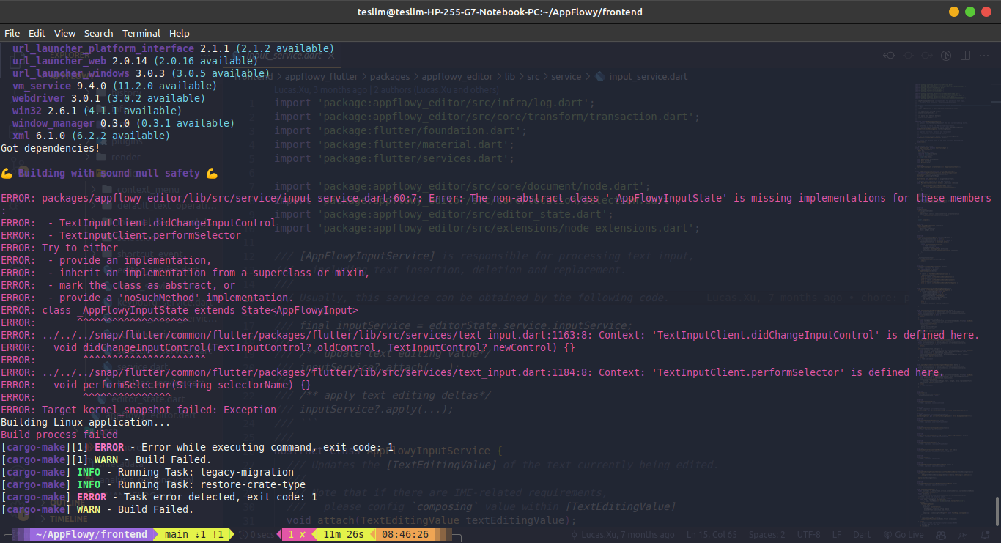The height and width of the screenshot is (543, 1001).
Task: Click 'void performSelector(String selectorName)' line
Action: click(x=156, y=385)
